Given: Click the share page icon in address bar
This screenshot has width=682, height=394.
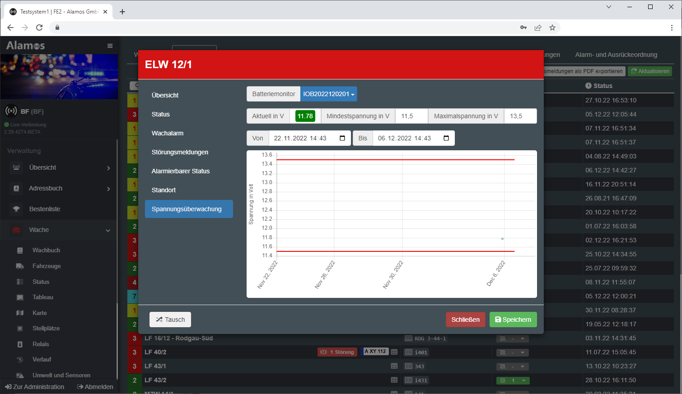Looking at the screenshot, I should click(x=538, y=28).
